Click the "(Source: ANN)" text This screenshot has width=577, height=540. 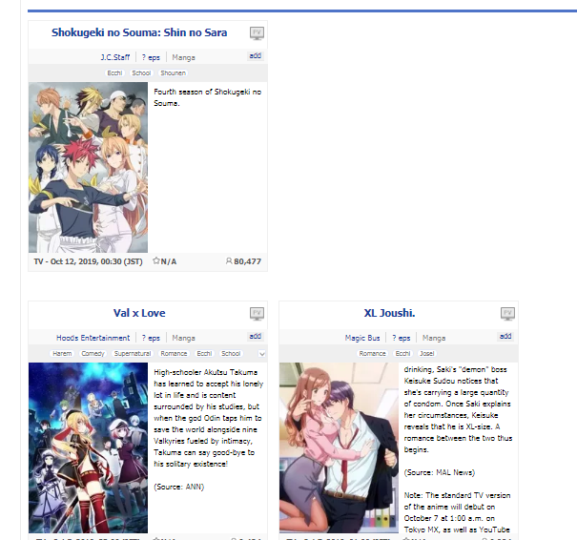pos(179,487)
